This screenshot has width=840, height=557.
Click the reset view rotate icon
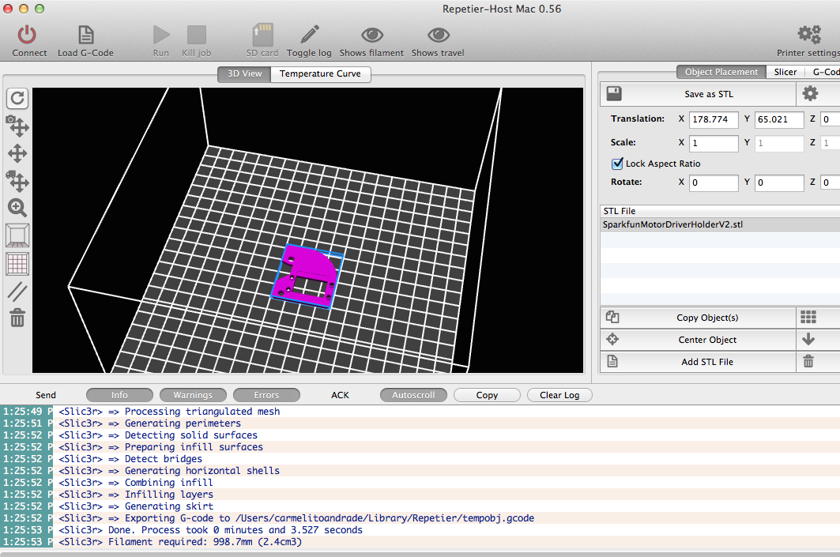(x=17, y=98)
